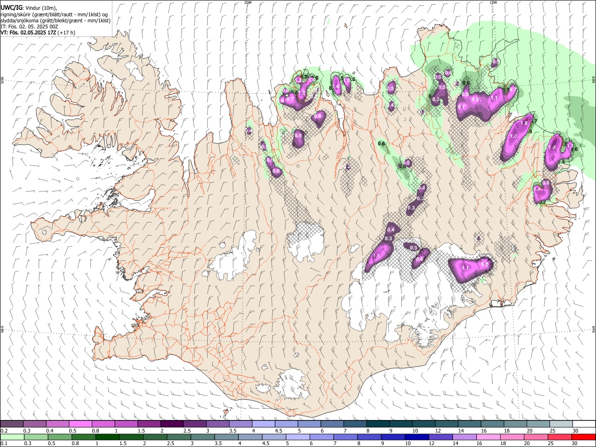Viewport: 596px width, 447px height.
Task: Click the '0.2' number in top legend row
Action: (4, 431)
